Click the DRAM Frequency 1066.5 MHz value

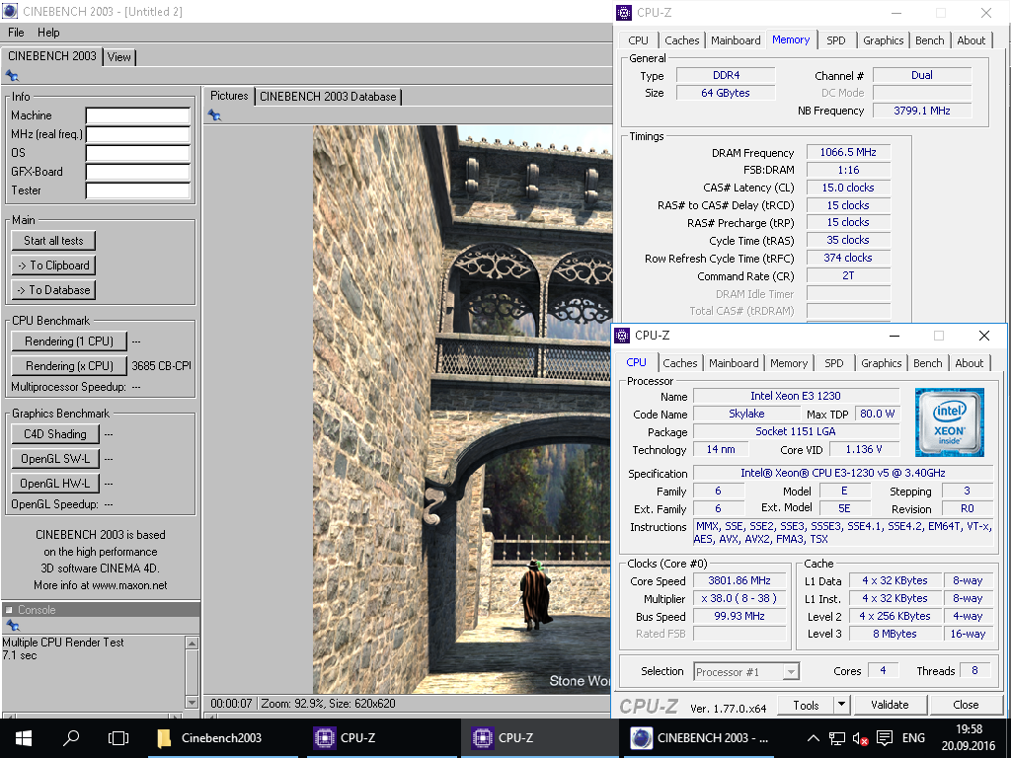coord(848,152)
